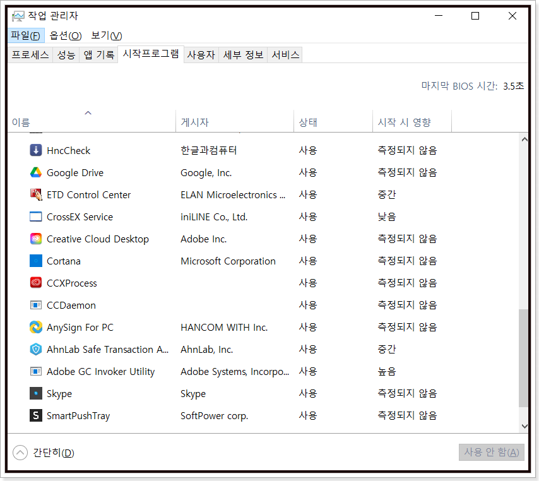The image size is (539, 481).
Task: Click the 사용 status of the Skype row
Action: click(307, 393)
